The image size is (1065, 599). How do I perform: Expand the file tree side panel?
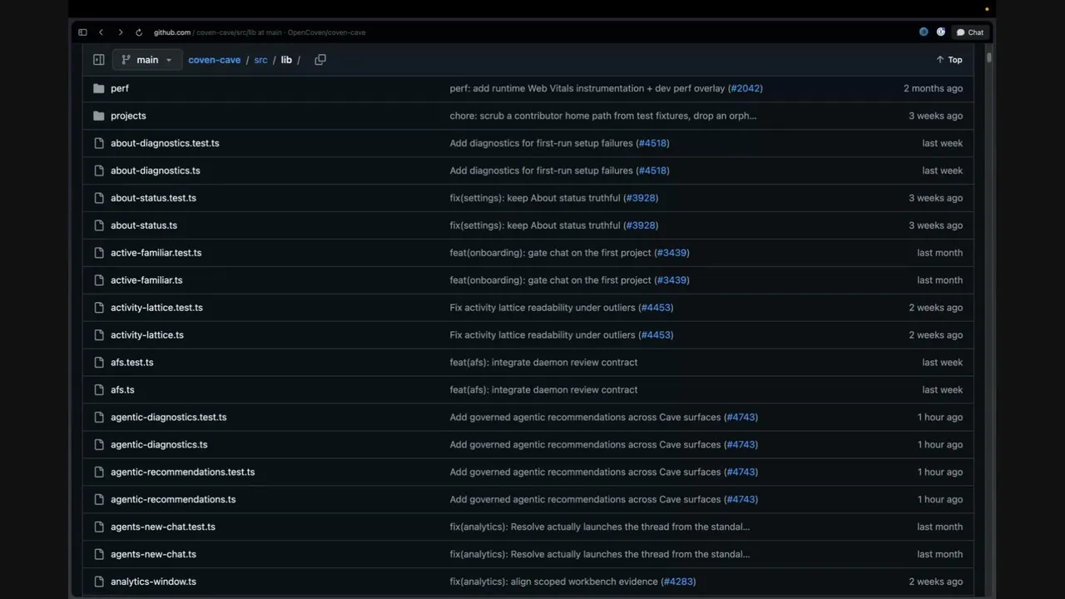pos(98,60)
